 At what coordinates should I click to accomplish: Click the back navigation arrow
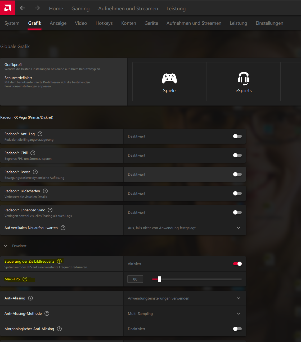[22, 8]
